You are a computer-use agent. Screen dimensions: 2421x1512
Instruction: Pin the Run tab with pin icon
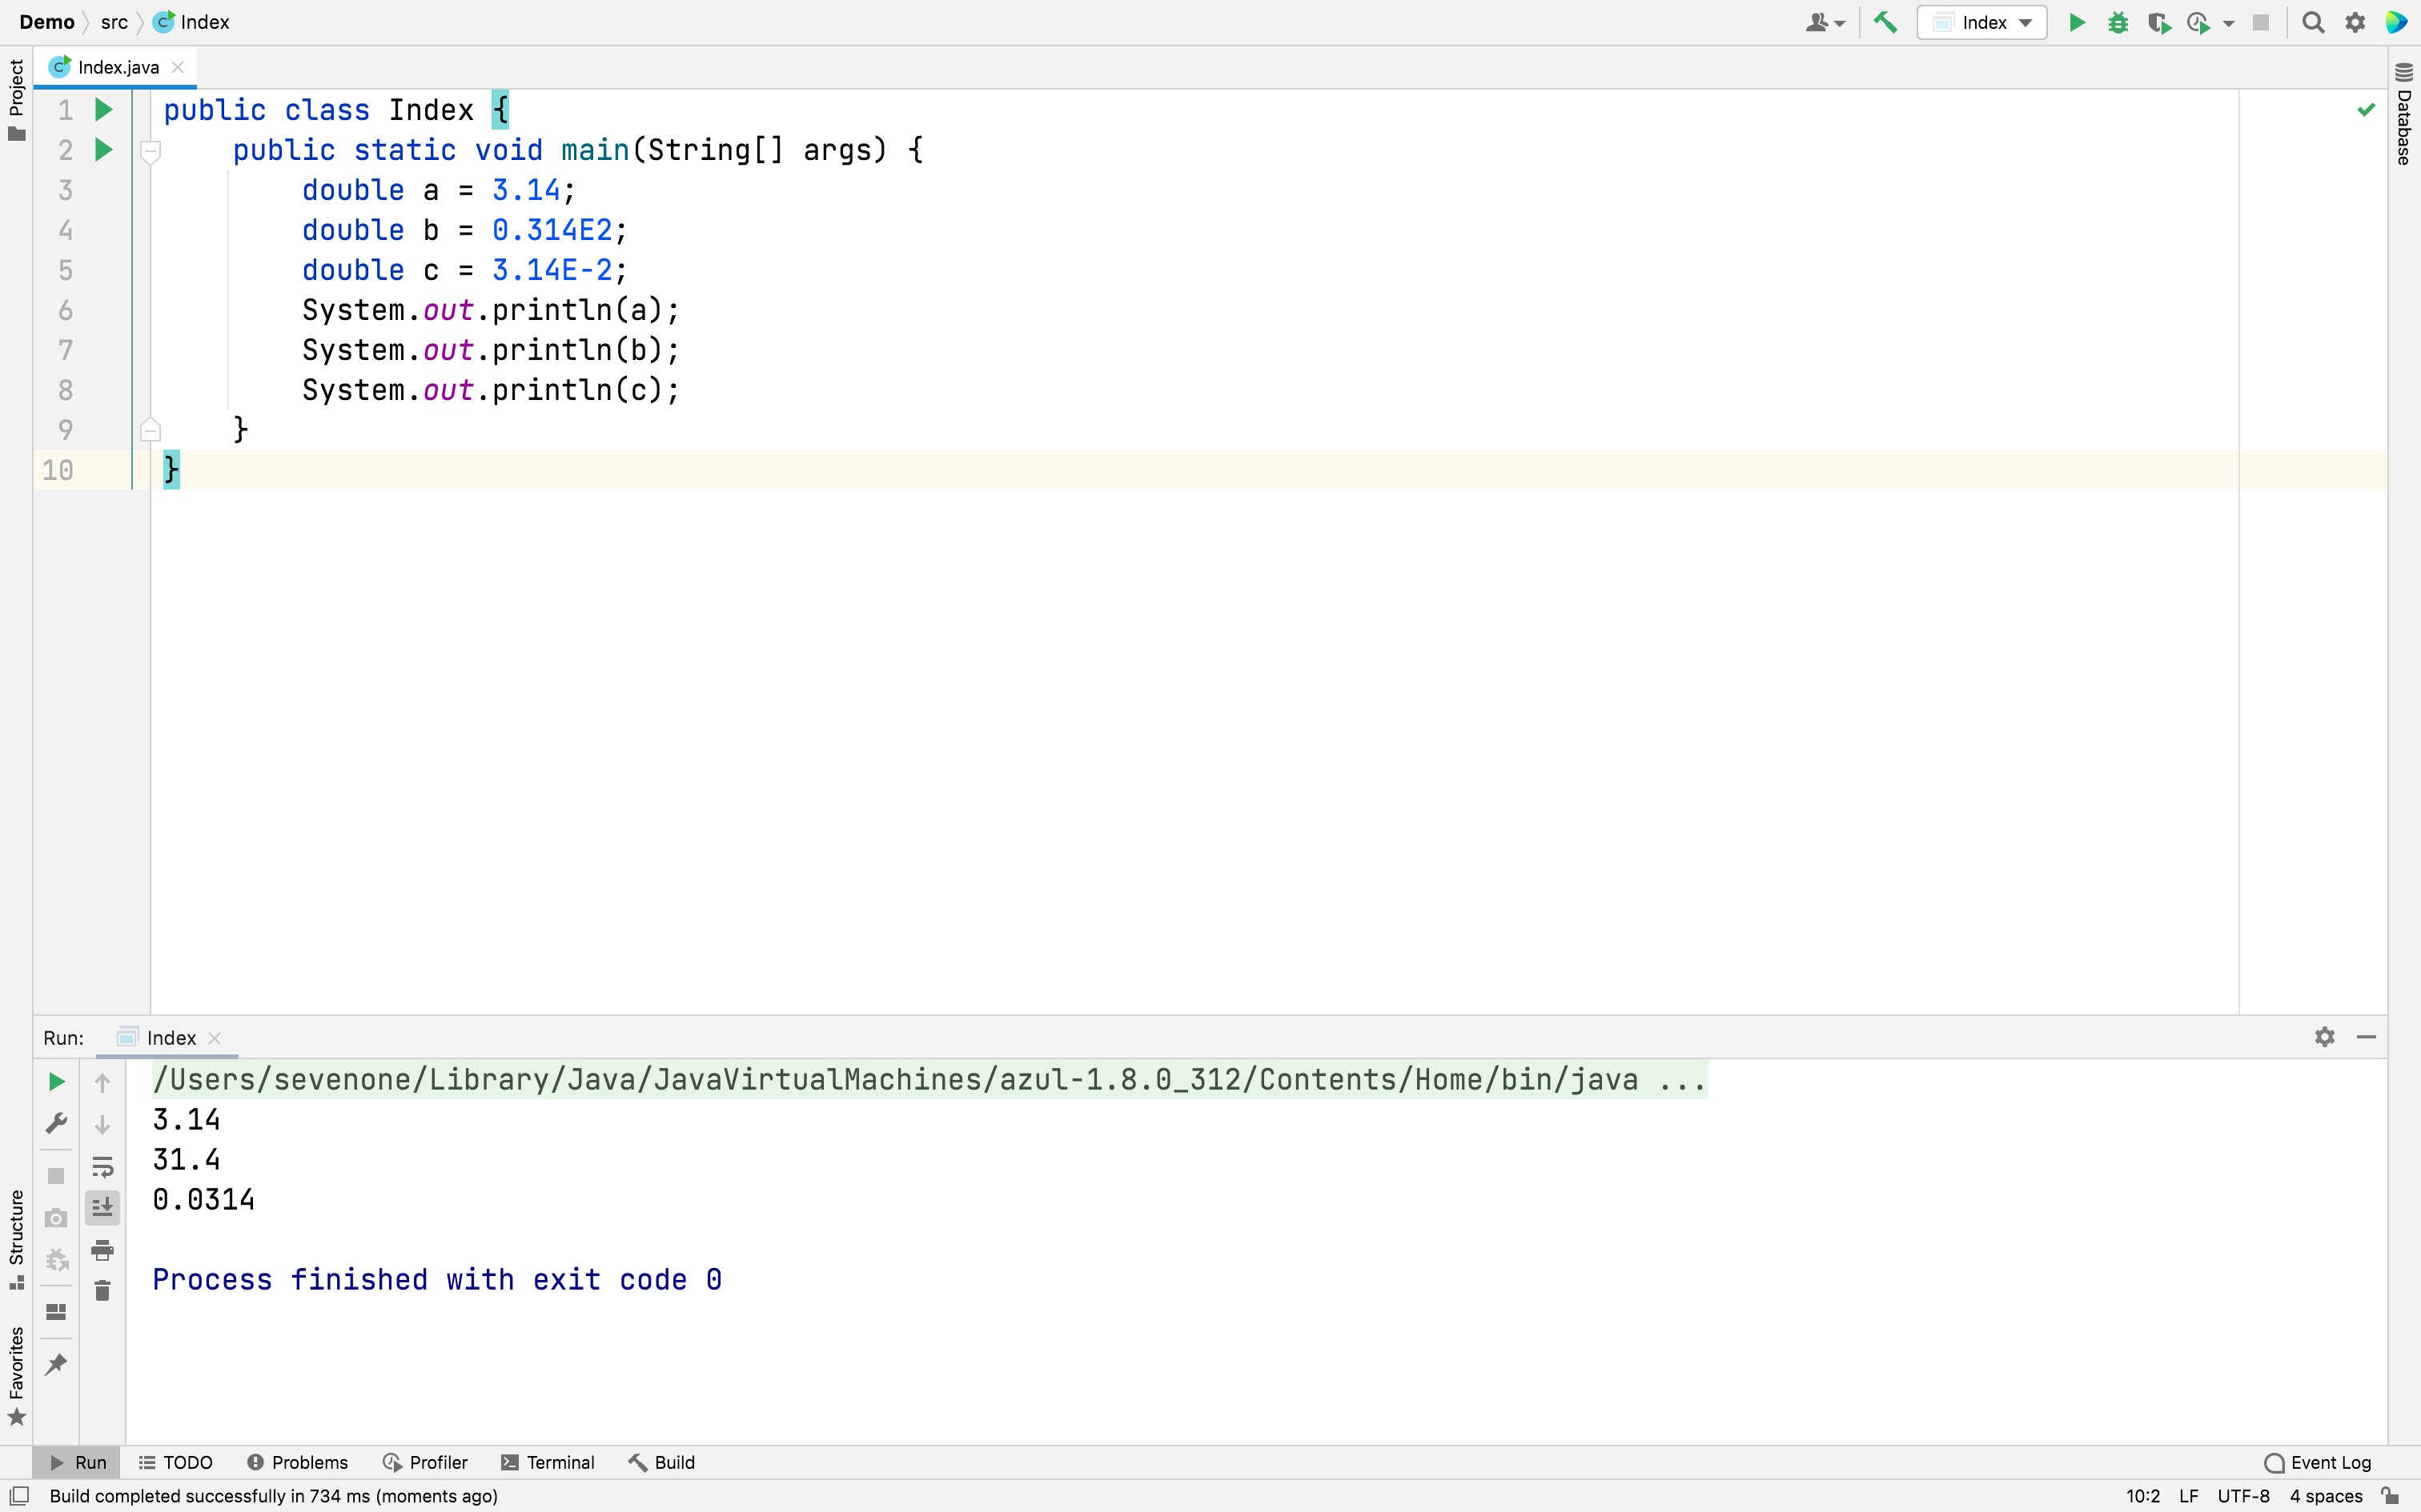click(x=56, y=1364)
